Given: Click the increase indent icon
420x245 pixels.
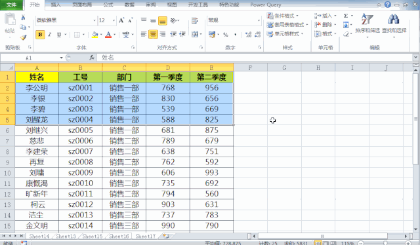Looking at the screenshot, I should [182, 34].
